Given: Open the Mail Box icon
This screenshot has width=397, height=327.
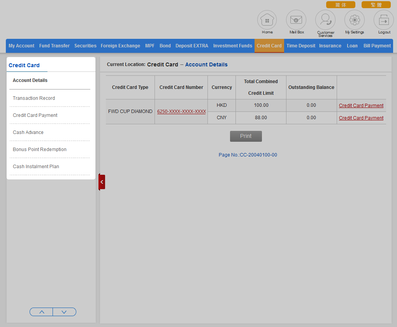Looking at the screenshot, I should [296, 20].
